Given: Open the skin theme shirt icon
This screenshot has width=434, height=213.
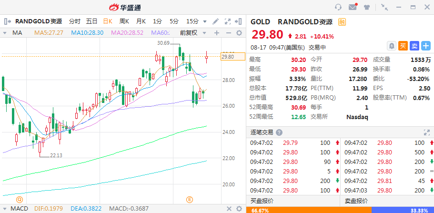Looking at the screenshot, I should [x=367, y=7].
